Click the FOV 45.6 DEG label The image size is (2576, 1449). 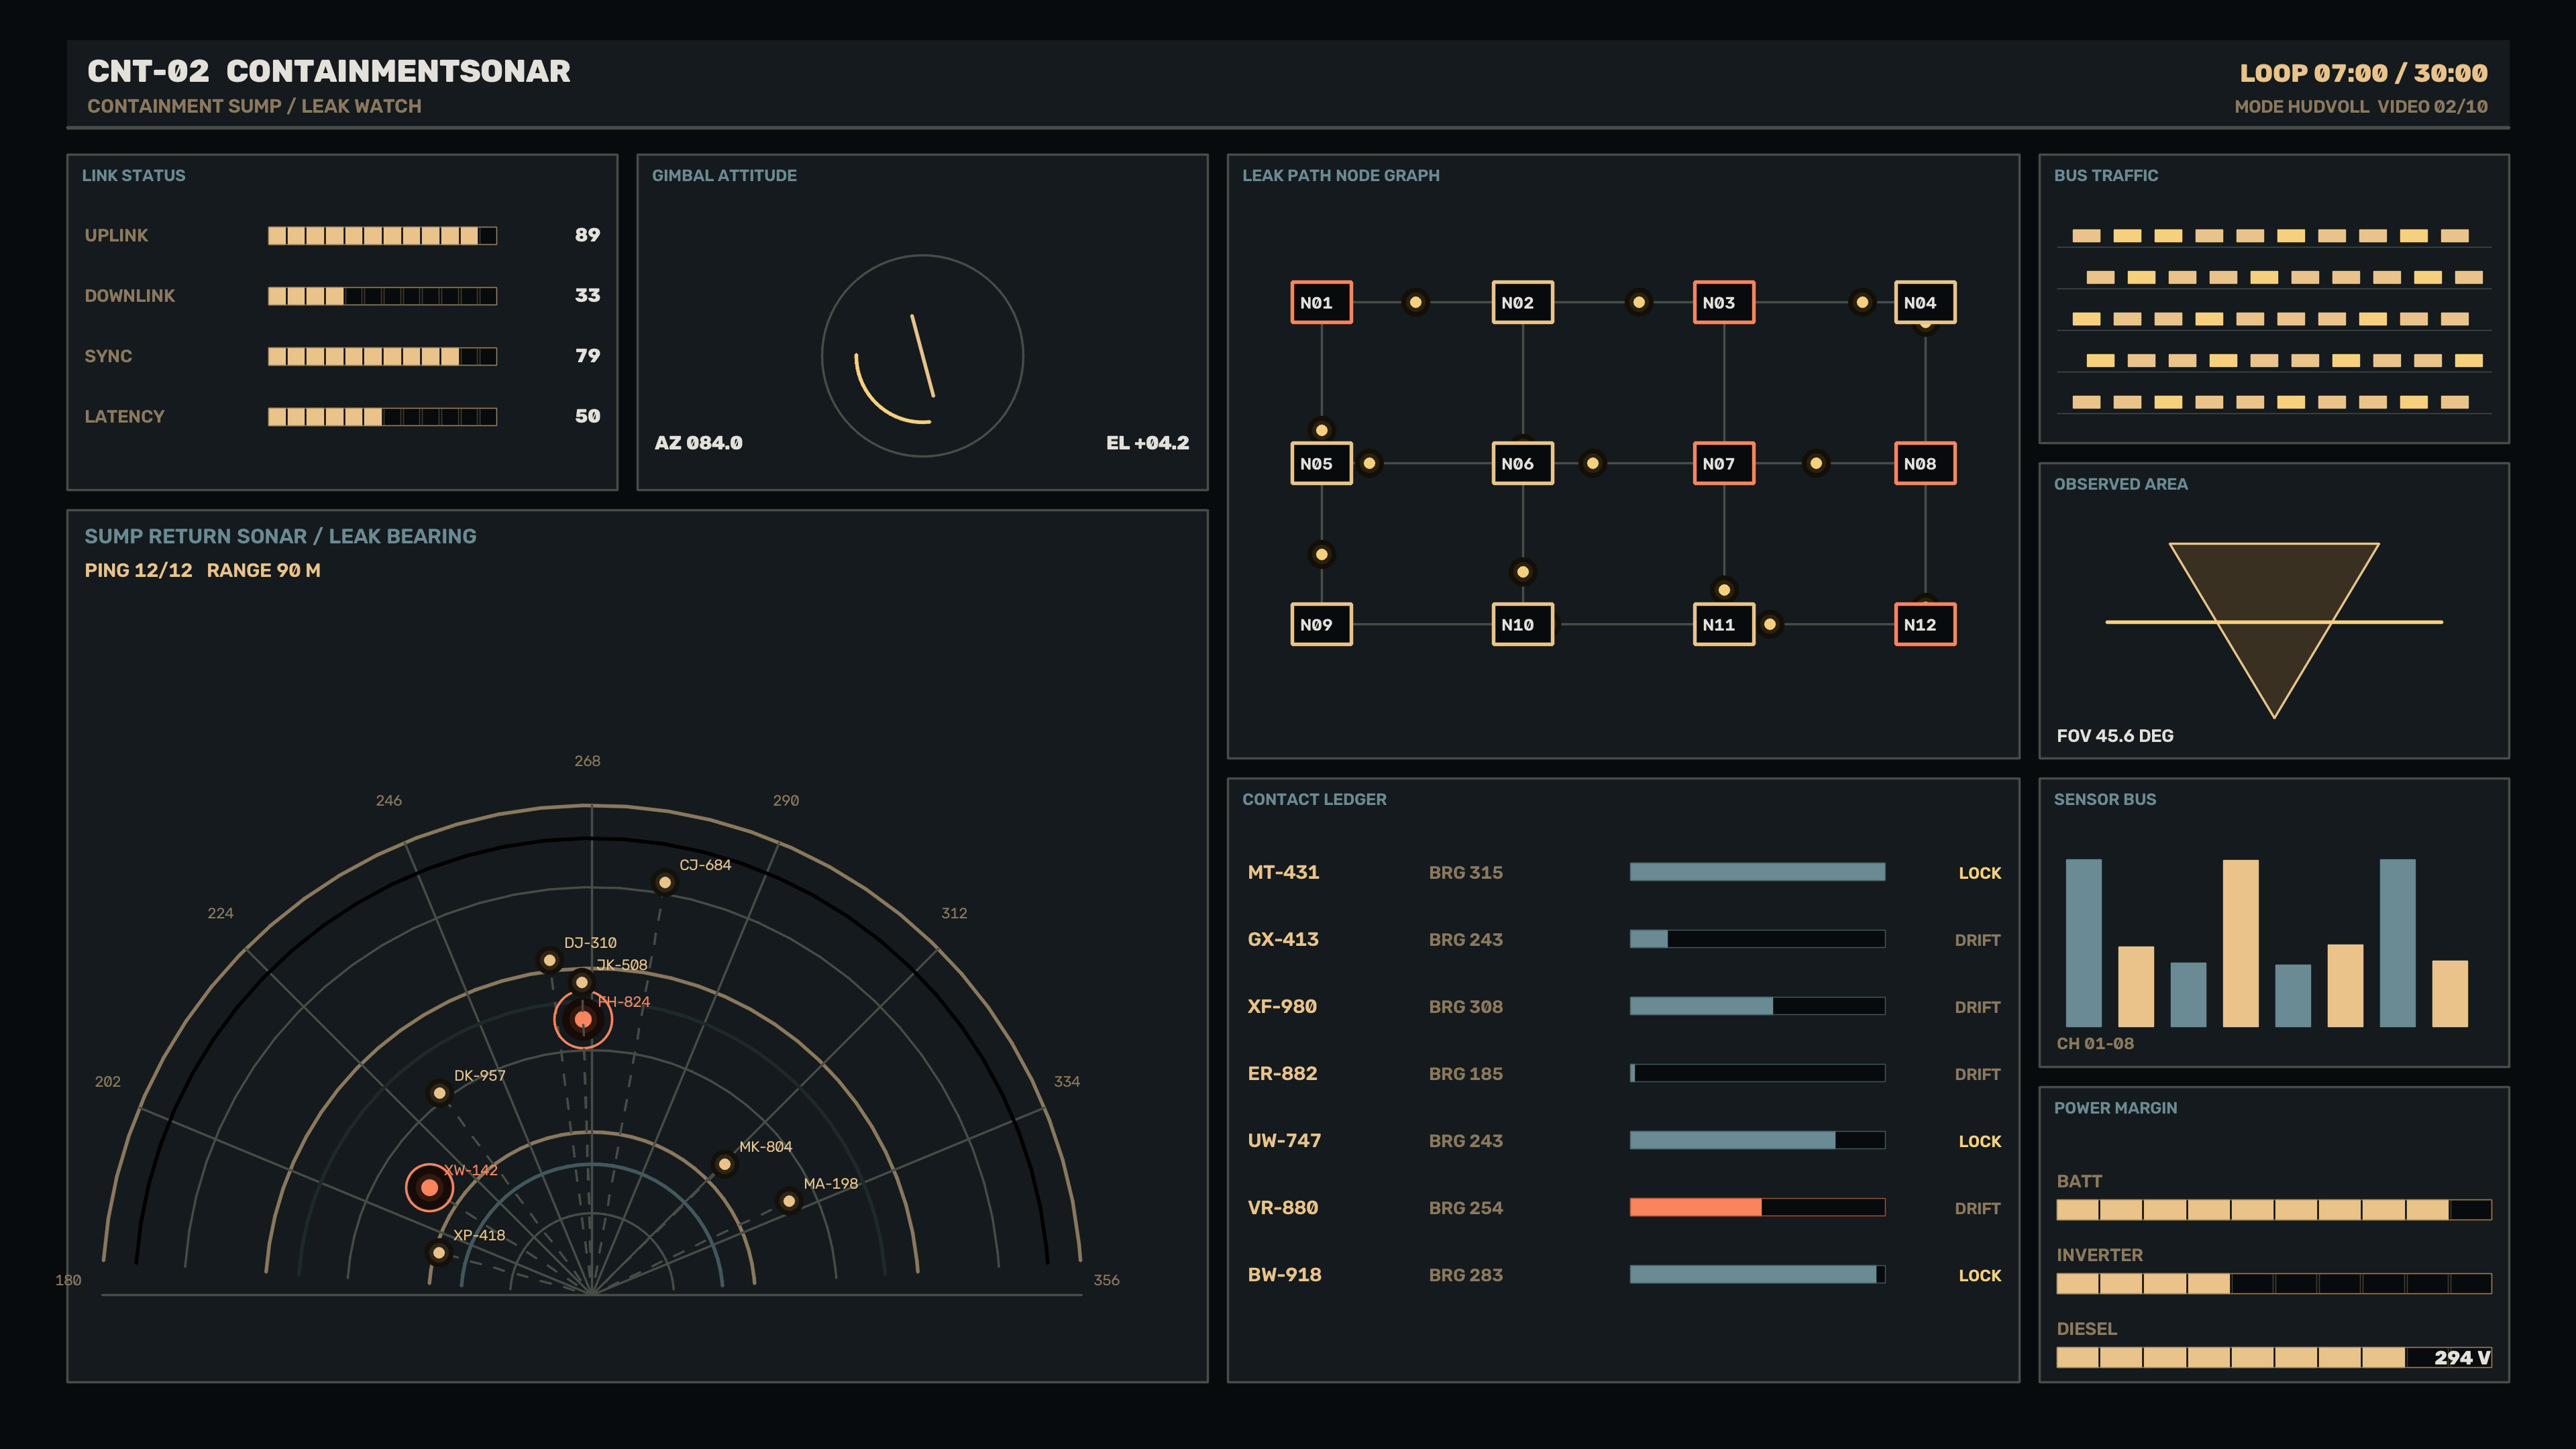coord(2115,736)
